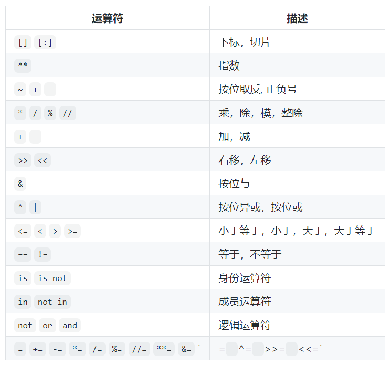Click the 'or' logical operator chip

pyautogui.click(x=48, y=326)
